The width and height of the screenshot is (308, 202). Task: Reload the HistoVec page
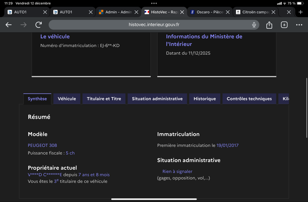[38, 25]
